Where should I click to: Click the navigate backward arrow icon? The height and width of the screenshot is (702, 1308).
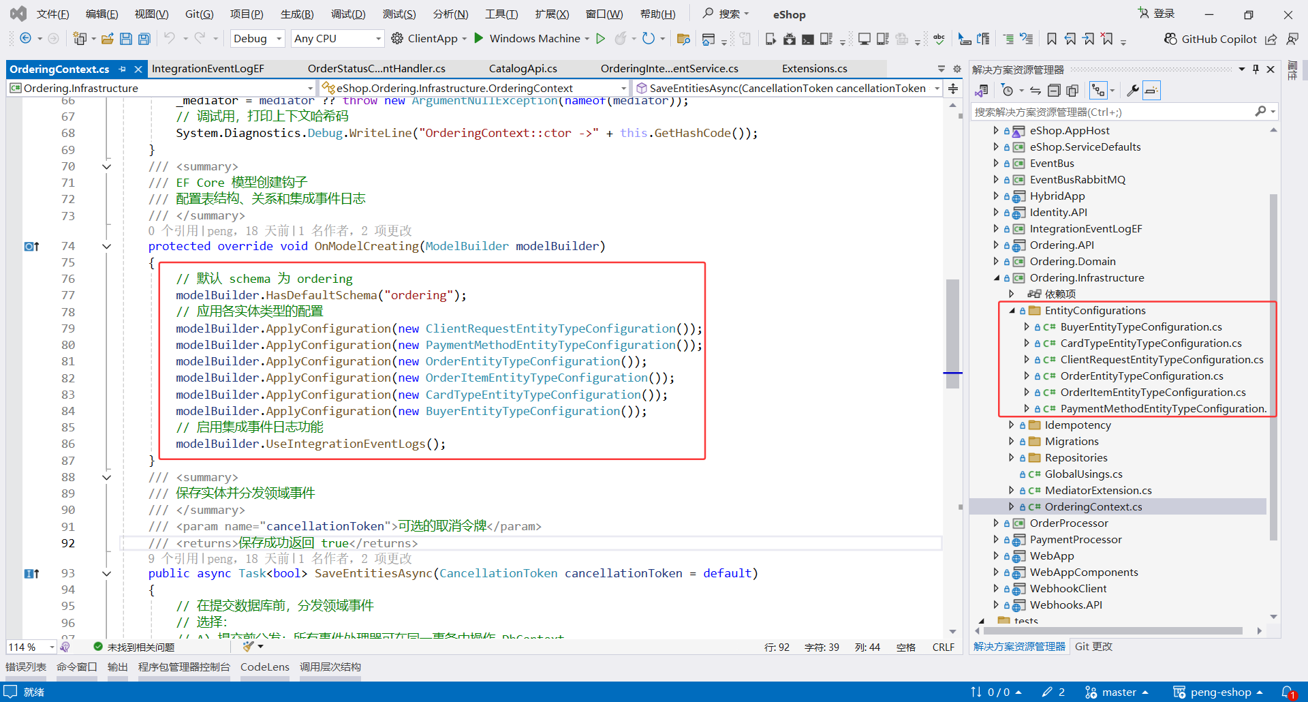[x=25, y=38]
